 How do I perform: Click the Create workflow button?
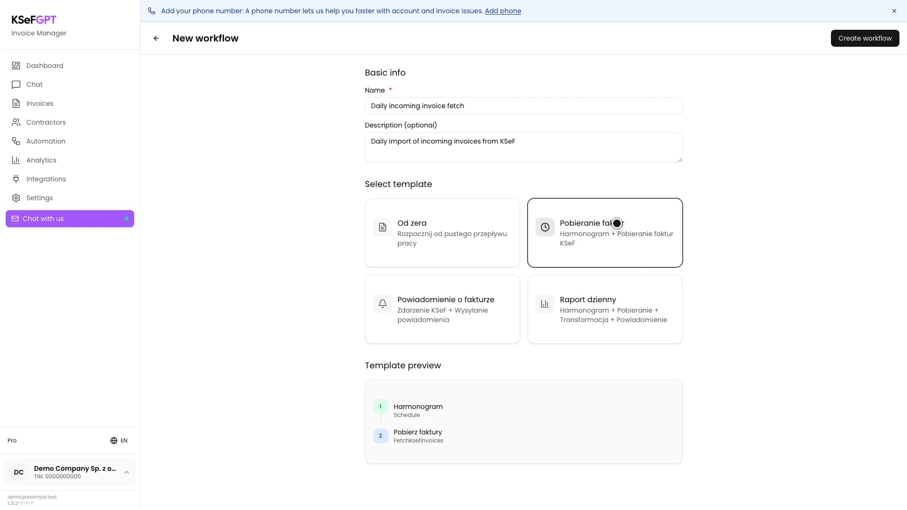click(x=865, y=38)
